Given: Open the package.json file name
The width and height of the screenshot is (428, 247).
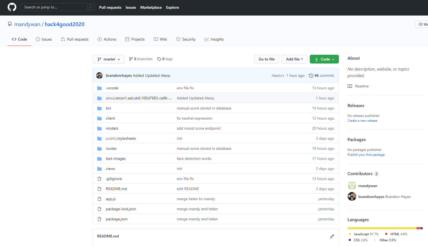Looking at the screenshot, I should pos(117,219).
